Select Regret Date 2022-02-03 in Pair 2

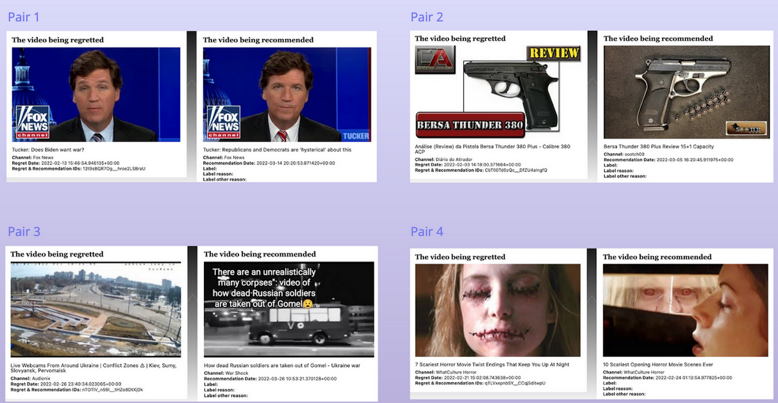click(472, 164)
